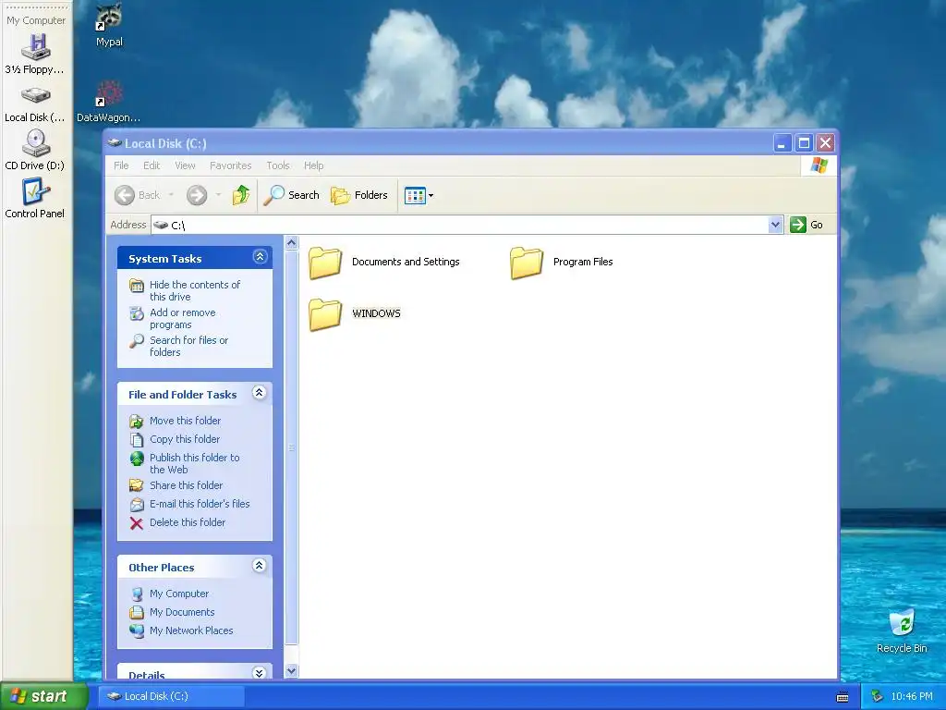Screen dimensions: 946x710
Task: Collapse the Other Places panel
Action: pos(260,566)
